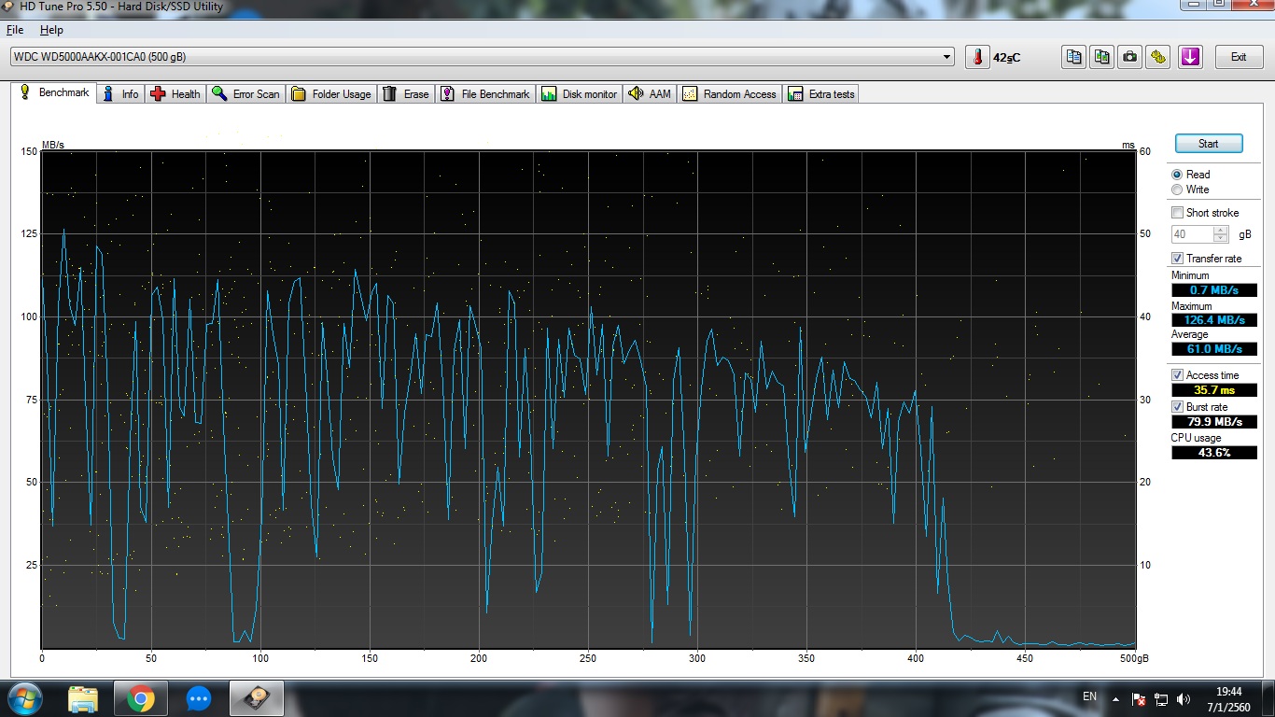Disable the Access time checkbox

point(1178,375)
